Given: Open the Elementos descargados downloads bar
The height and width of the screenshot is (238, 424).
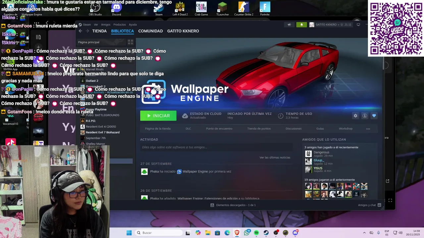Looking at the screenshot, I should click(233, 205).
